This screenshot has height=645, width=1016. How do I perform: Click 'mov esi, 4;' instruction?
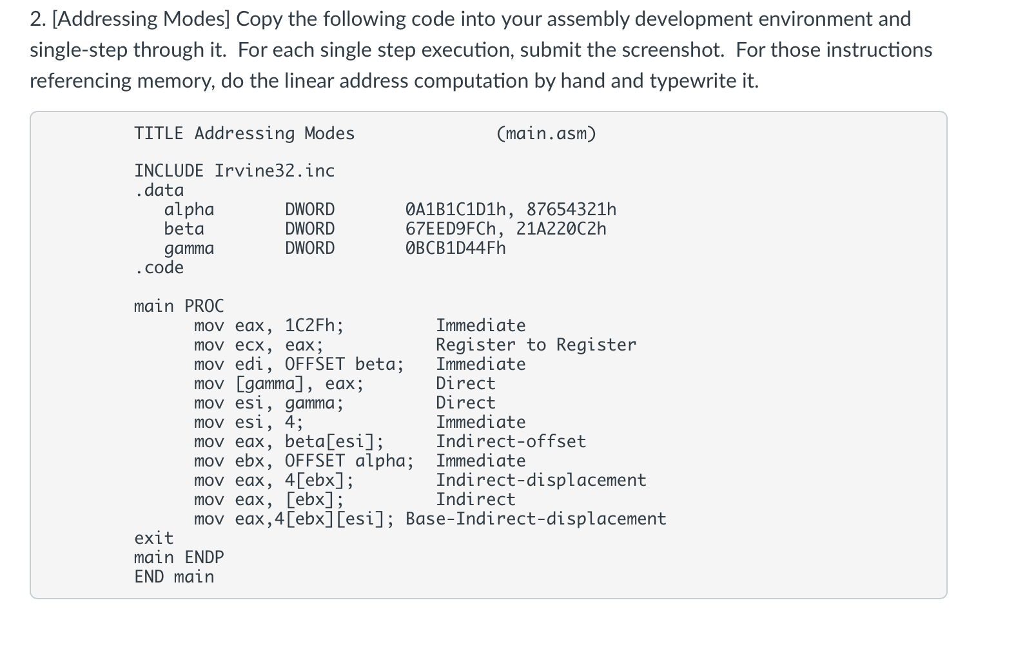249,422
